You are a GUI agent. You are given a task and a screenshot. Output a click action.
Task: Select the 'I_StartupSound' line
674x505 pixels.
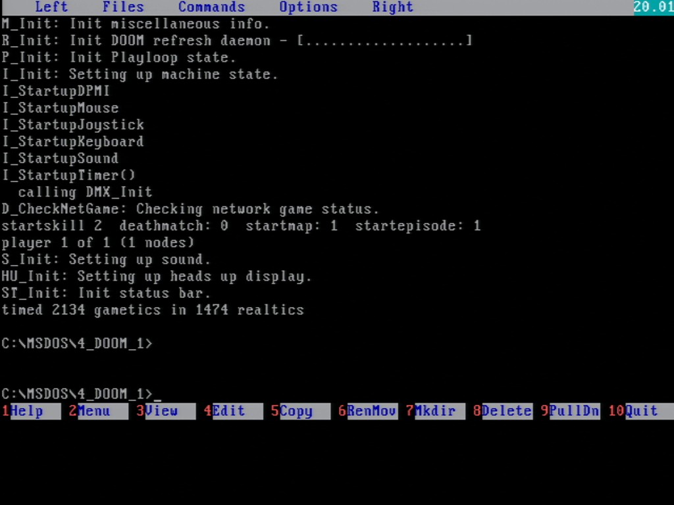click(x=60, y=158)
